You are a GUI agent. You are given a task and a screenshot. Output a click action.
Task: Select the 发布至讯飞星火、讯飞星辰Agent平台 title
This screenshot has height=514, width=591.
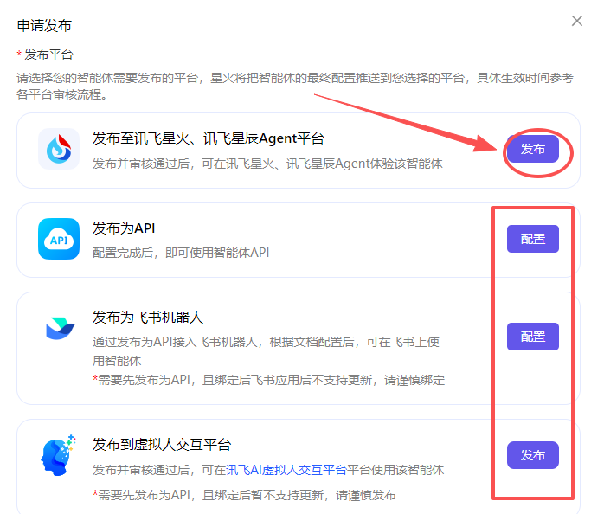pyautogui.click(x=209, y=138)
